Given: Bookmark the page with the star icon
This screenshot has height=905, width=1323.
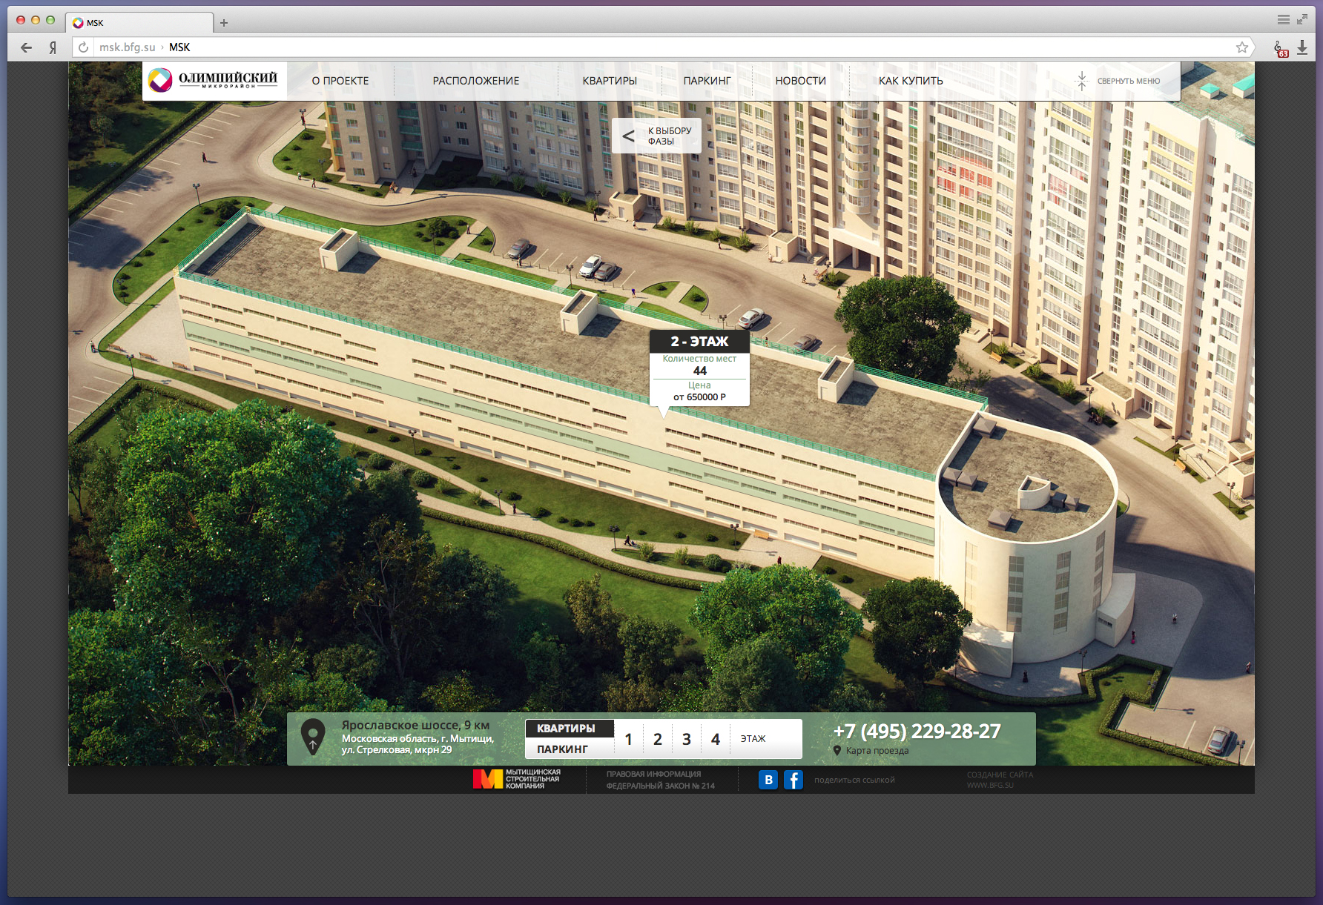Looking at the screenshot, I should (x=1242, y=47).
